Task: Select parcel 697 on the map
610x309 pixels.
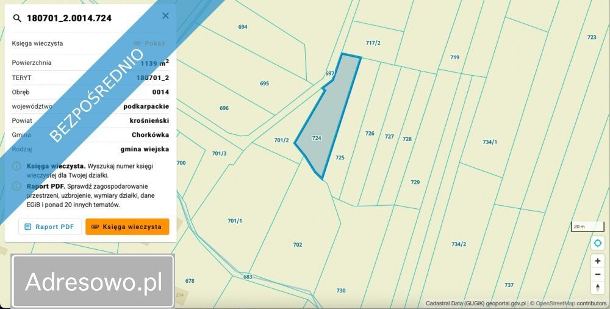Action: [329, 74]
